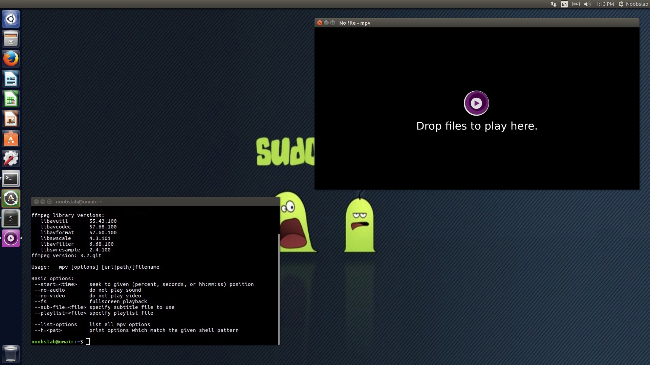Close the mpv window
650x365 pixels.
click(320, 23)
